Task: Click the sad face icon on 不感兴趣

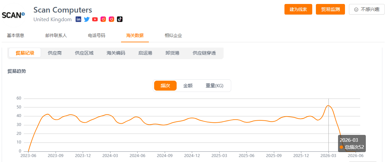Action: 356,9
